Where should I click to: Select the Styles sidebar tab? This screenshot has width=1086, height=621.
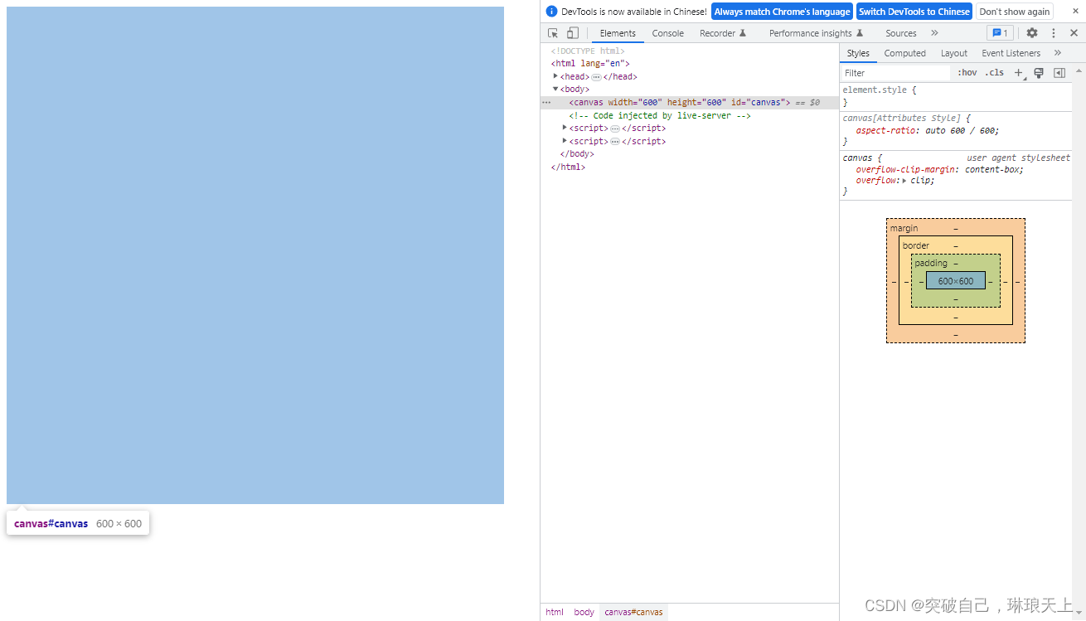(x=858, y=53)
